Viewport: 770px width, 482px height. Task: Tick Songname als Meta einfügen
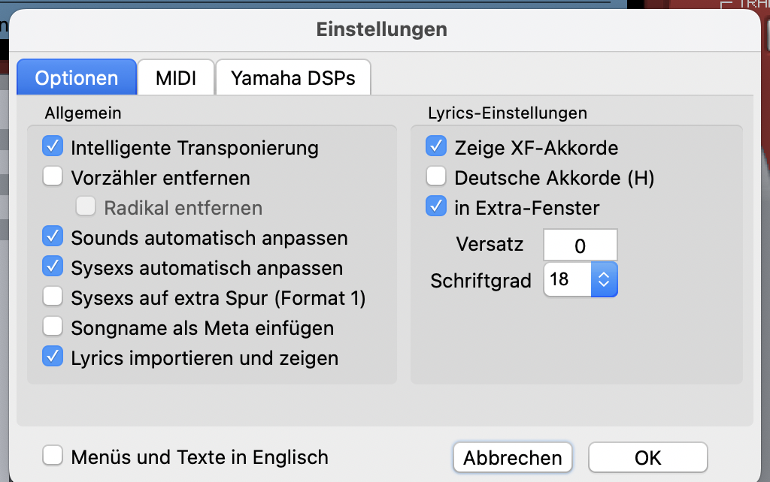(x=53, y=327)
